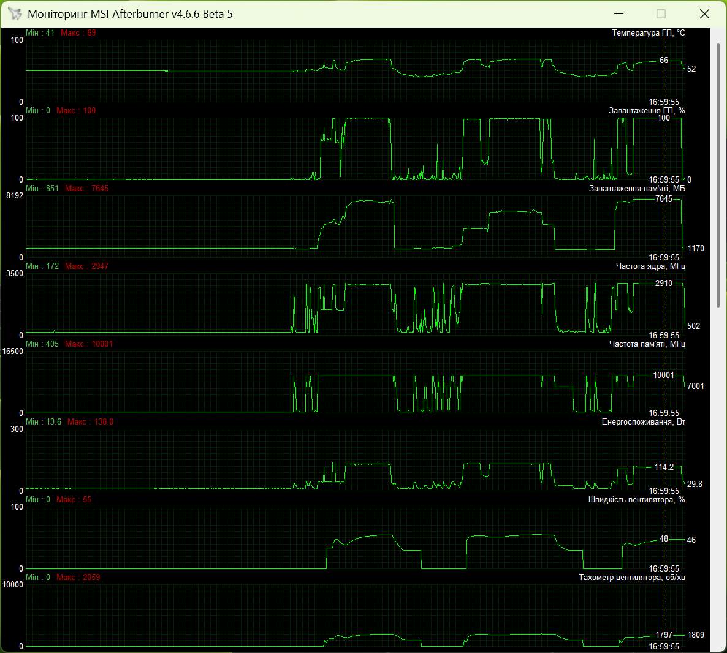
Task: Click the current value 1809 beside tachometer graph
Action: click(696, 635)
